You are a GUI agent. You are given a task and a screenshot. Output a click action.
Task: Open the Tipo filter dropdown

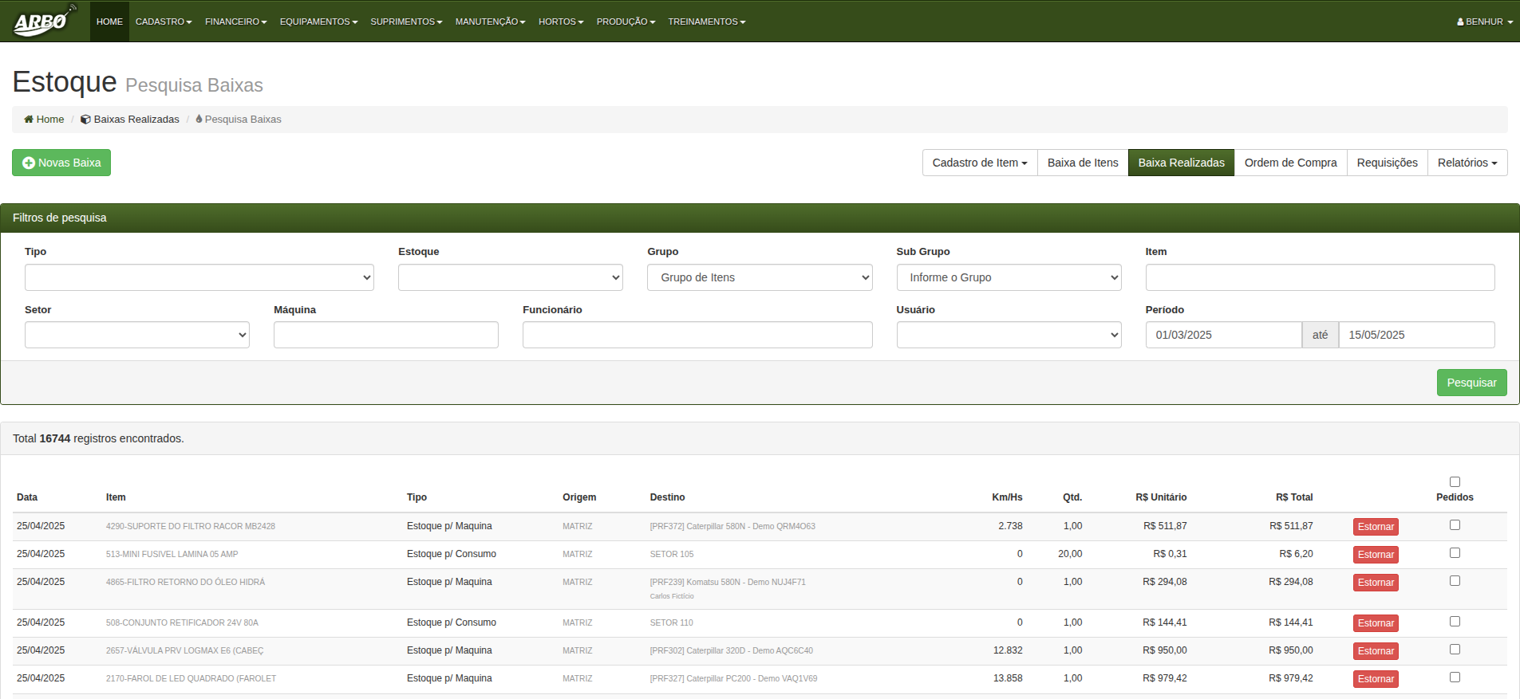(199, 277)
